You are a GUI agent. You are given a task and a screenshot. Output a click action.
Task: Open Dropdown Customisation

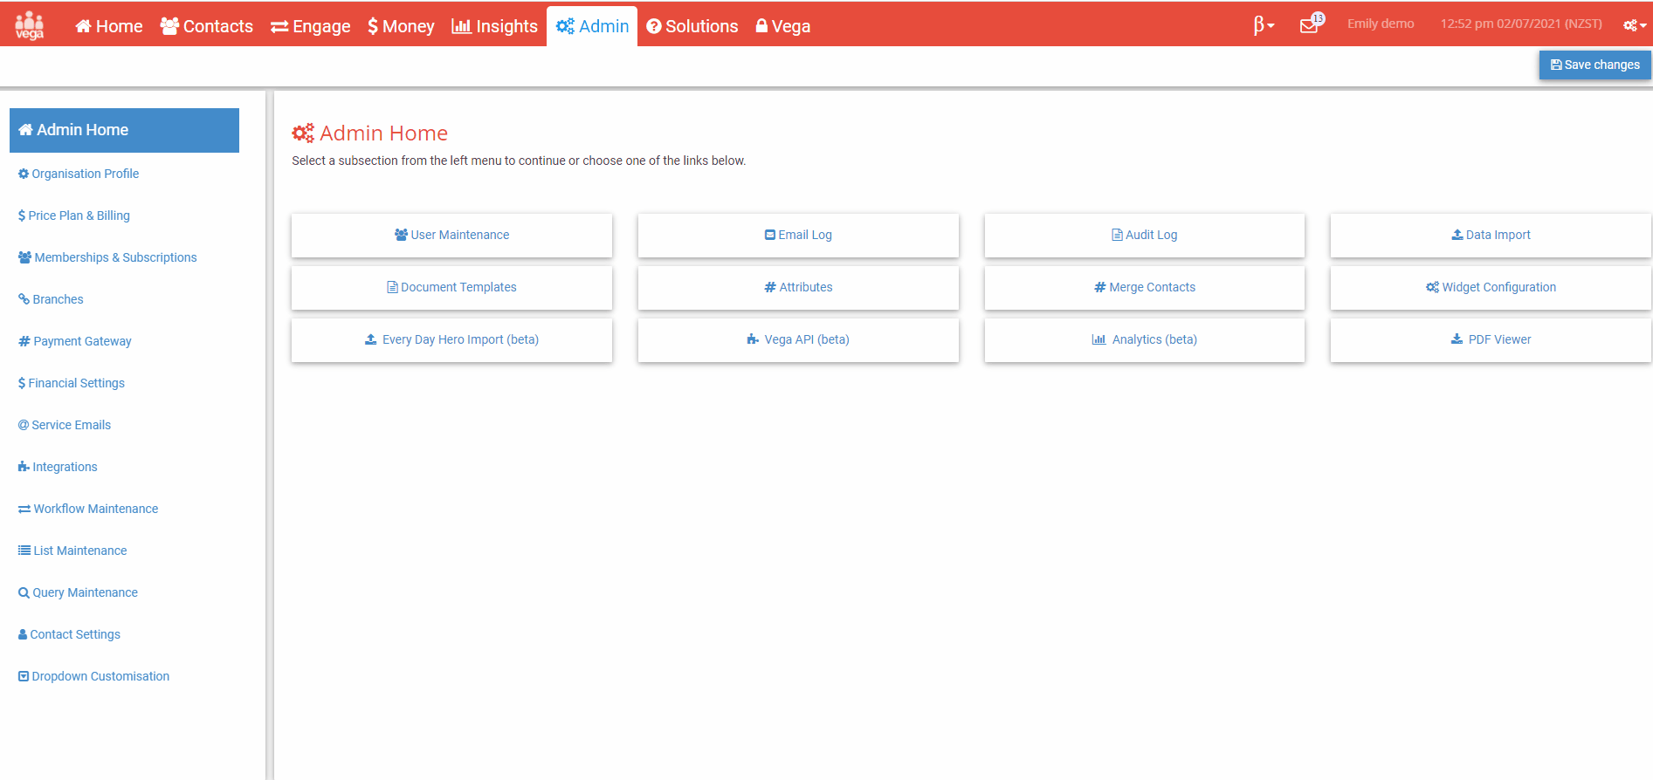93,676
